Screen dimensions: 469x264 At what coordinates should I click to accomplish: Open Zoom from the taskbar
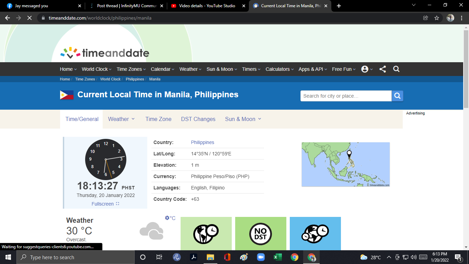[261, 257]
